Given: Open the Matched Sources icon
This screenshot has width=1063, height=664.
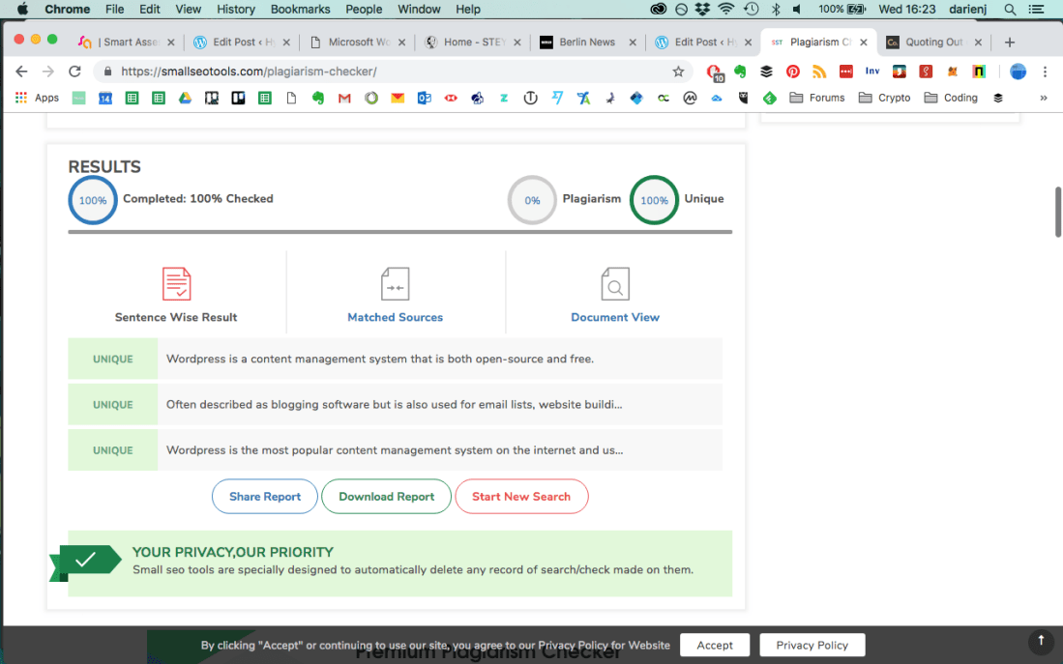Looking at the screenshot, I should pyautogui.click(x=395, y=284).
